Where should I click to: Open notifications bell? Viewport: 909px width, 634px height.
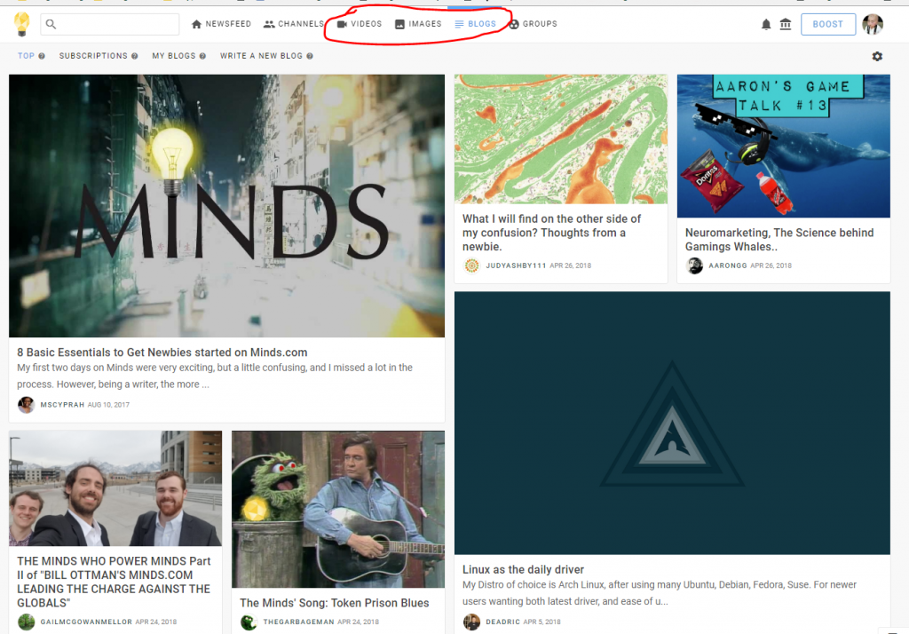(766, 24)
